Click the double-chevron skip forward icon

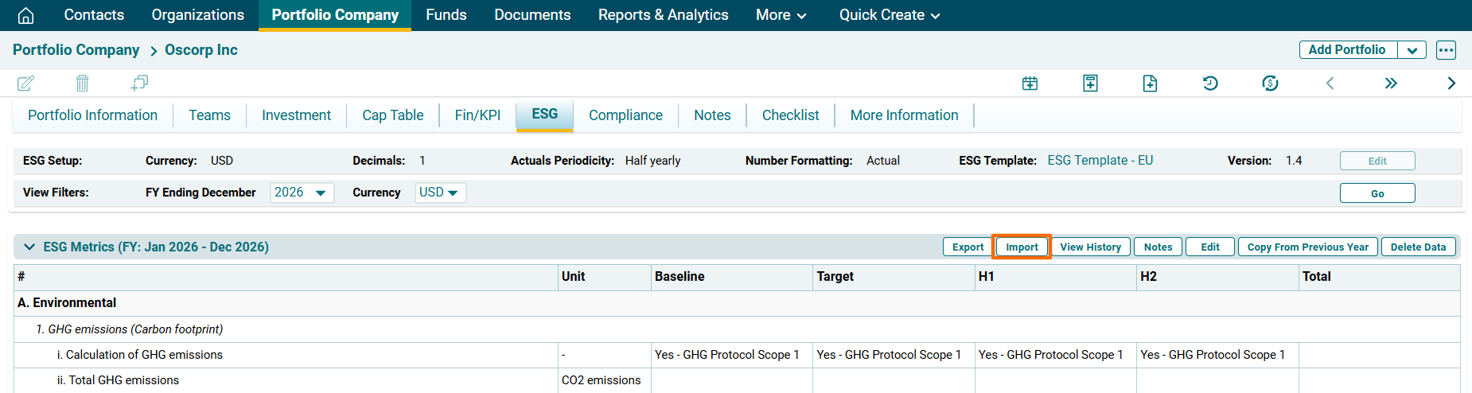click(1390, 84)
